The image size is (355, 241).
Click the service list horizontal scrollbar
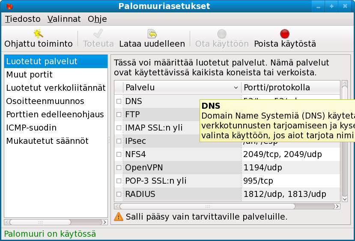tap(227, 206)
